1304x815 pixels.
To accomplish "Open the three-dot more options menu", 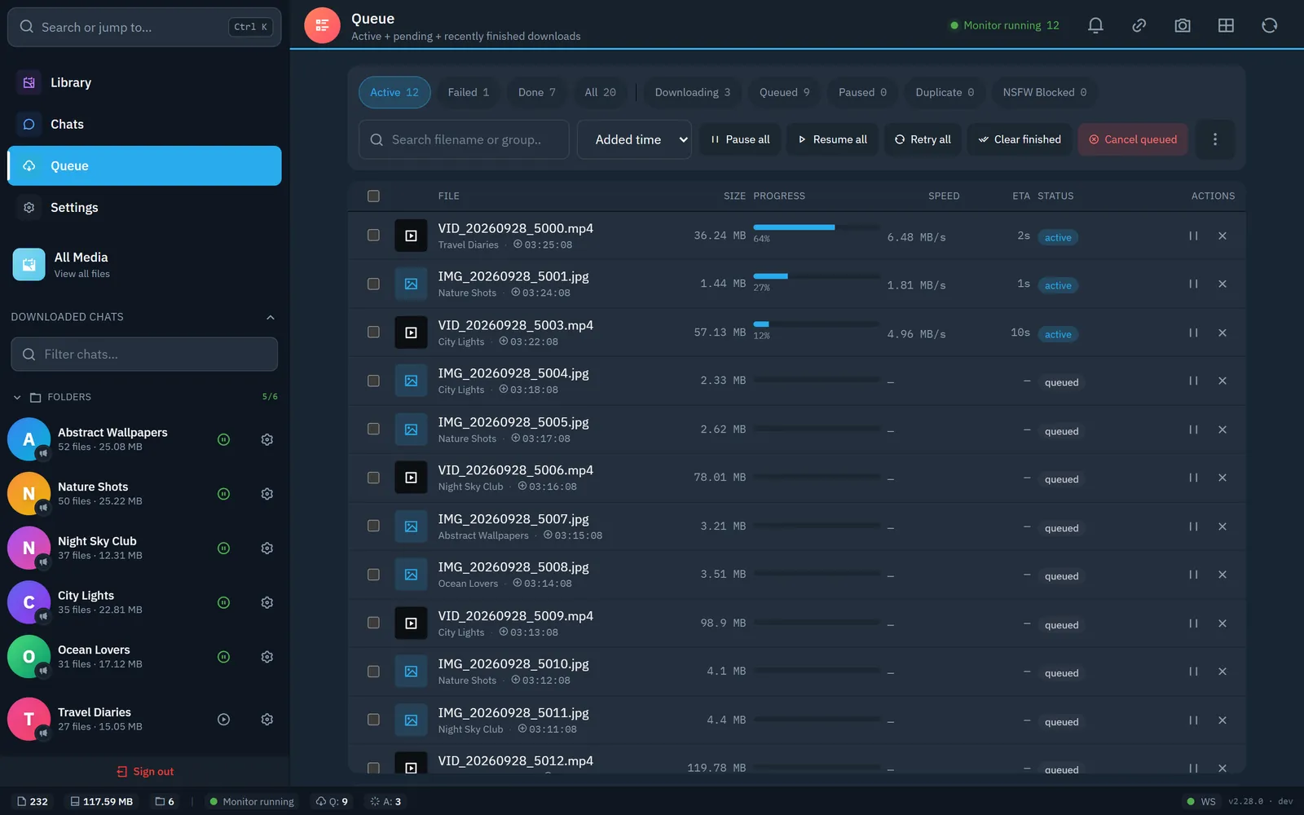I will 1214,139.
